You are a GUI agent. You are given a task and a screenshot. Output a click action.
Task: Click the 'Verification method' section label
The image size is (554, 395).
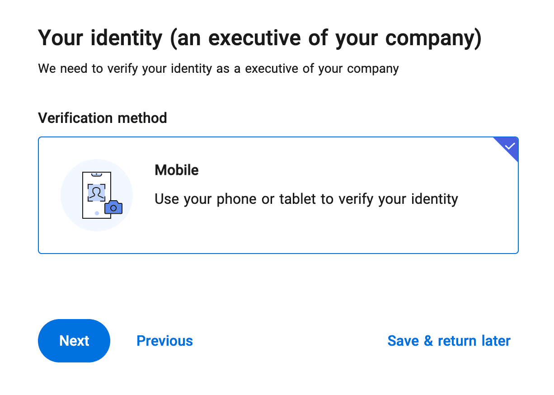(x=103, y=118)
